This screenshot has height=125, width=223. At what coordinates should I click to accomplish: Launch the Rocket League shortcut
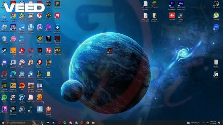click(x=22, y=98)
